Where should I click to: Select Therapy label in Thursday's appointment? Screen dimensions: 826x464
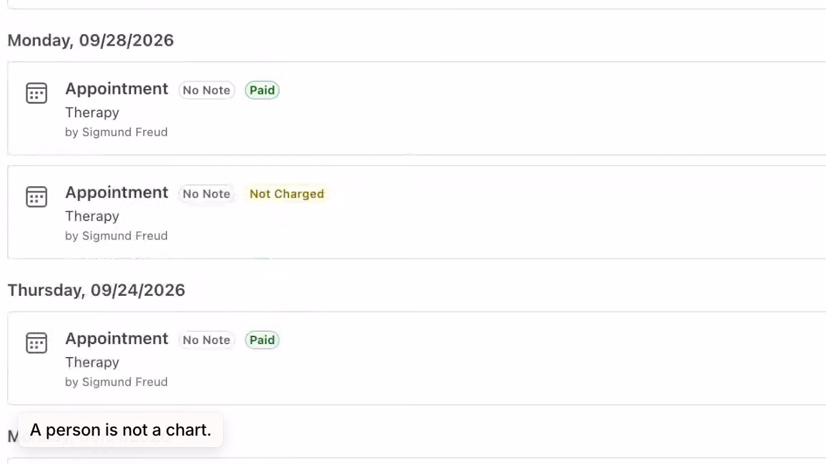pyautogui.click(x=92, y=363)
